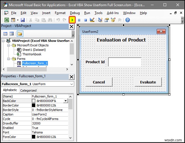Viewport: 185px width, 143px height.
Task: Select the Font property value Tahoma
Action: pos(50,132)
